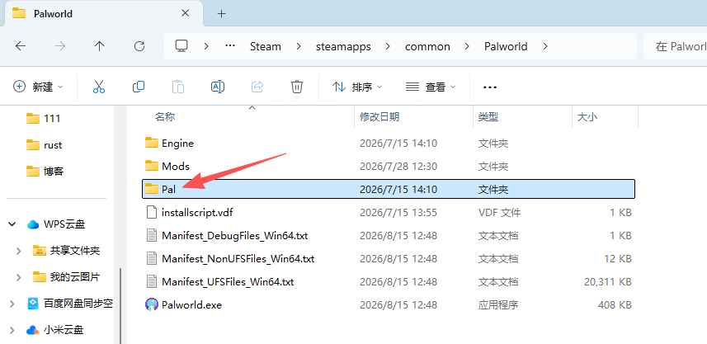Select the 111 folder in sidebar
Image resolution: width=707 pixels, height=344 pixels.
(x=43, y=119)
